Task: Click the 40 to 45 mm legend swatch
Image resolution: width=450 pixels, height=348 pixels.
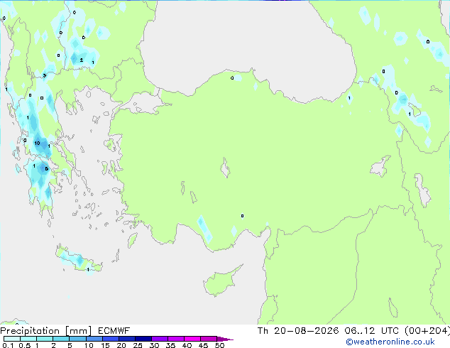Action: coord(192,339)
